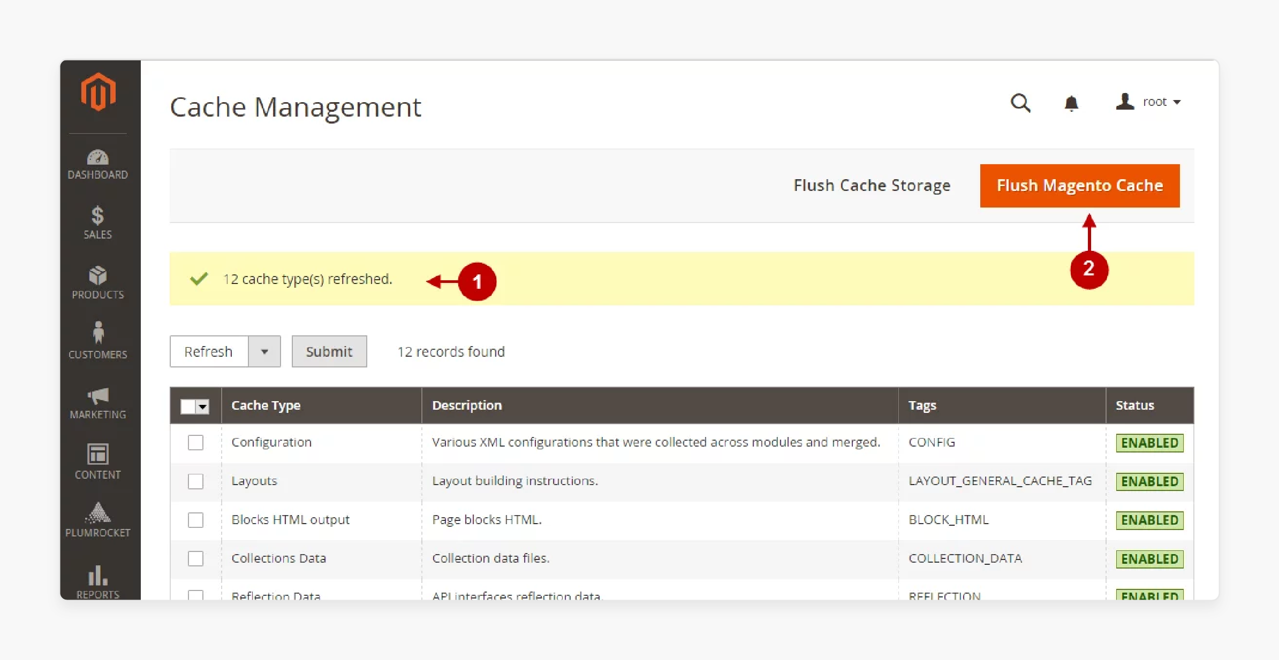Open the Customers person icon
Image resolution: width=1279 pixels, height=660 pixels.
click(98, 333)
